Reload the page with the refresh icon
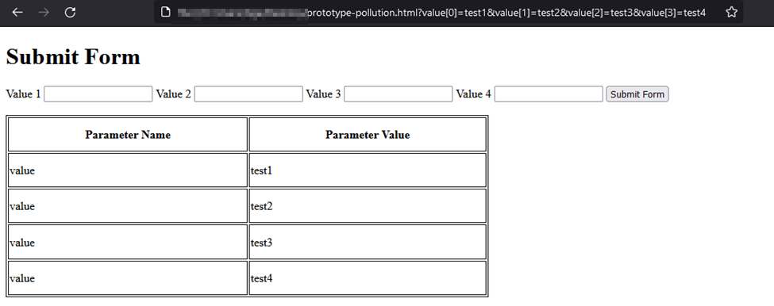Screen dimensions: 774x306 tap(70, 13)
